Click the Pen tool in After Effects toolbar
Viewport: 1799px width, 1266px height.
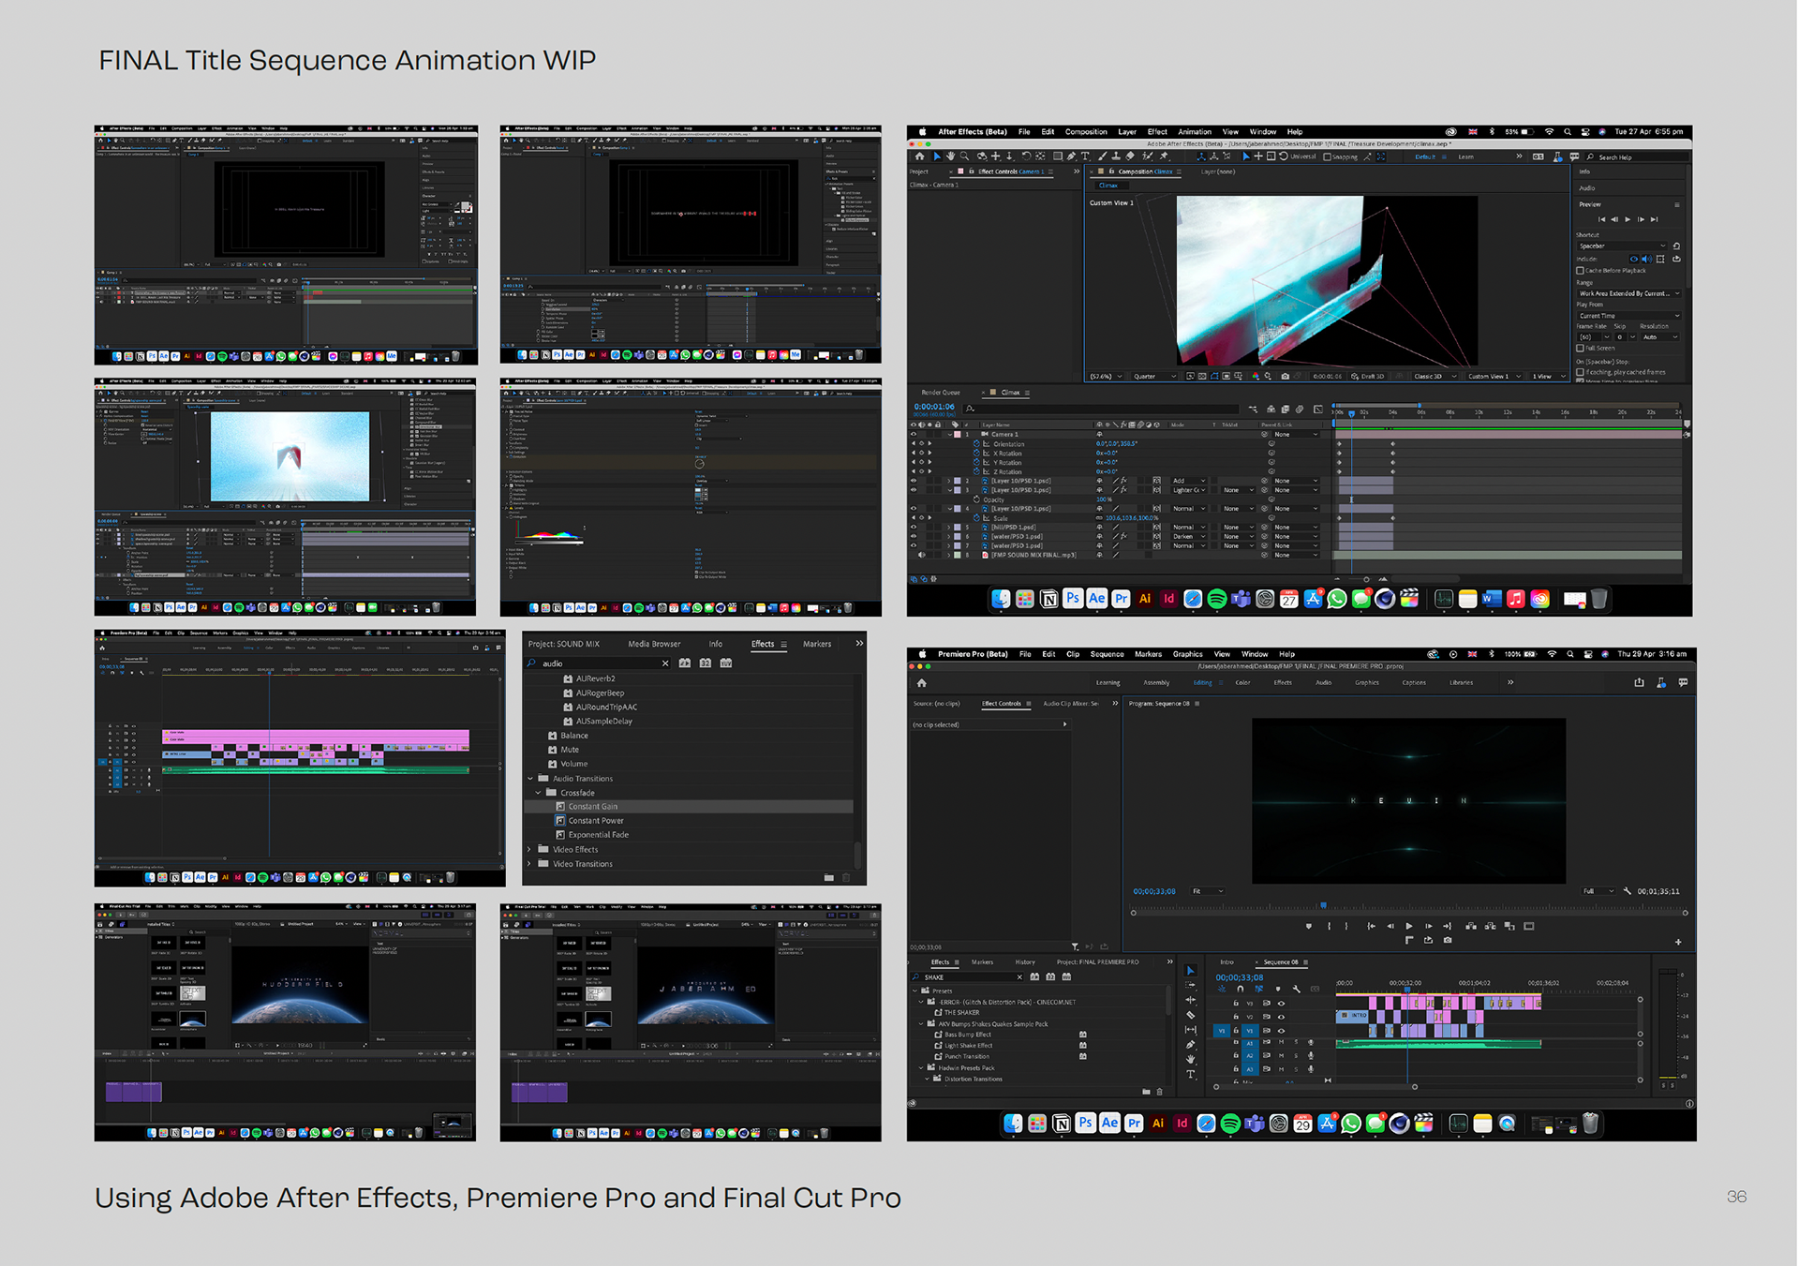click(x=1072, y=156)
